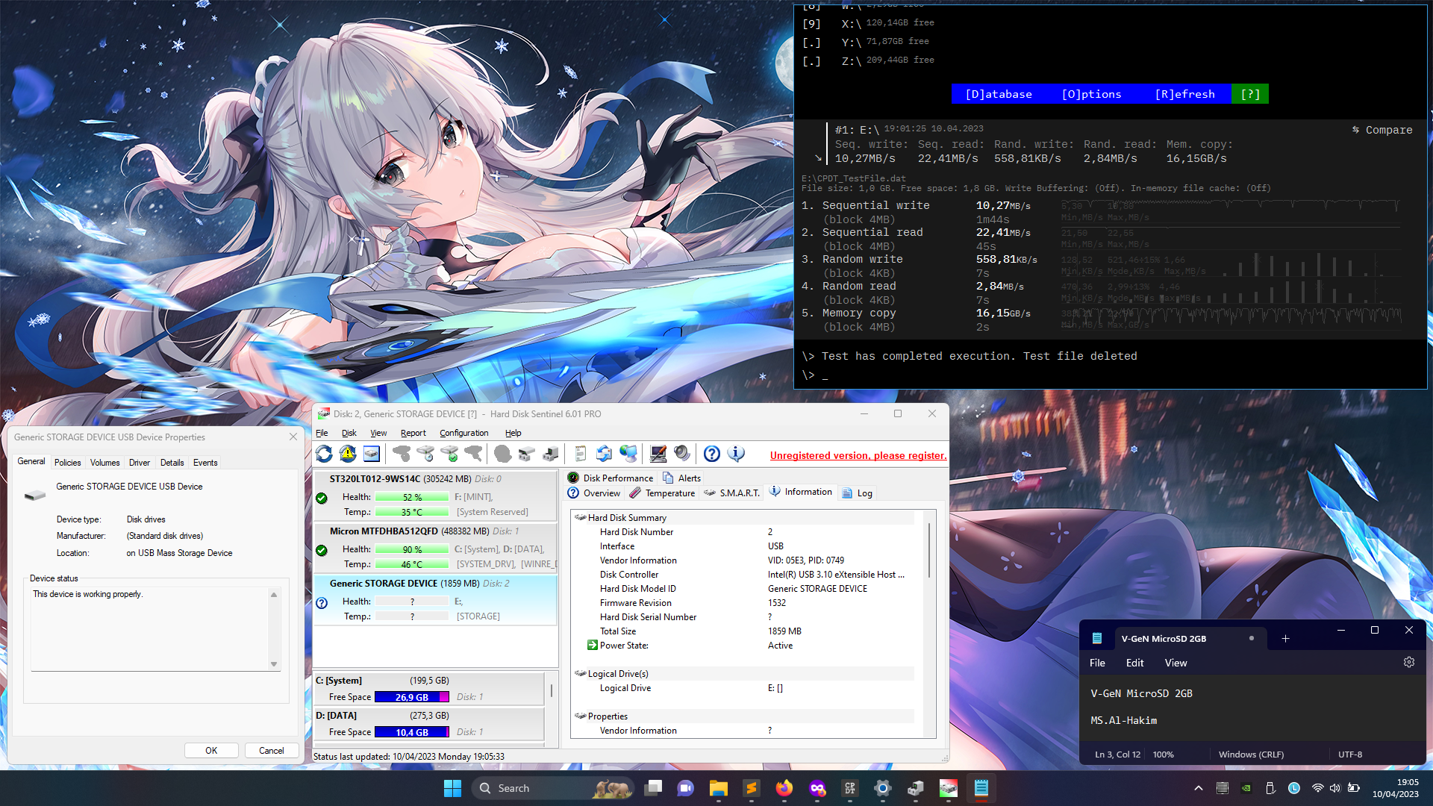The height and width of the screenshot is (806, 1433).
Task: Open the View menu in Notepad
Action: (x=1176, y=663)
